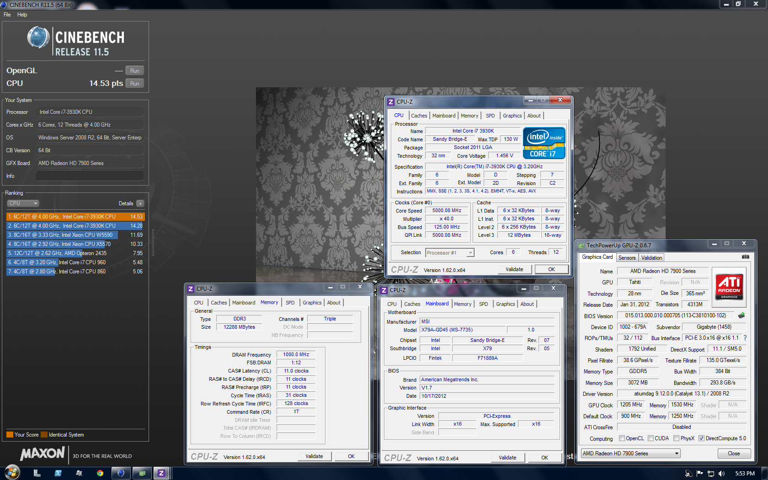Open the network tray icon
Screen dimensions: 768x480
pos(710,474)
